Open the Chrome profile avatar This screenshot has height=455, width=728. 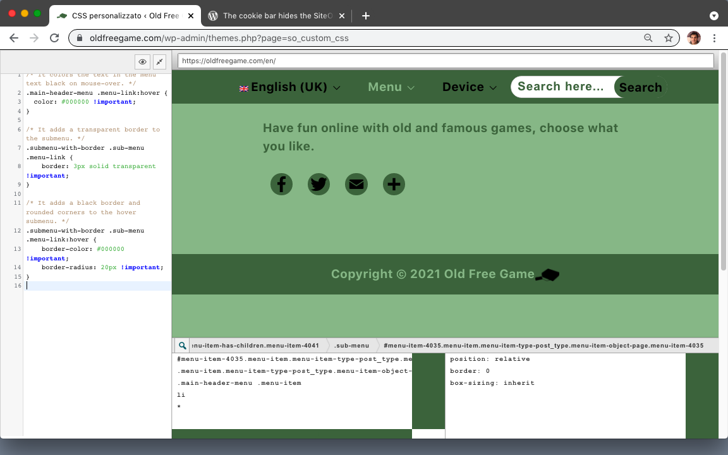[694, 38]
